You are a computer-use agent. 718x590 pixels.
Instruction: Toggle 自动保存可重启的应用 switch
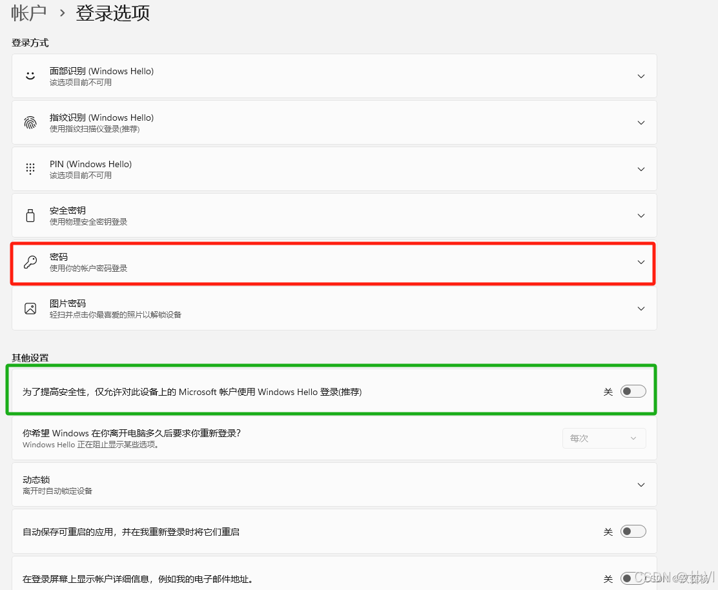tap(633, 531)
